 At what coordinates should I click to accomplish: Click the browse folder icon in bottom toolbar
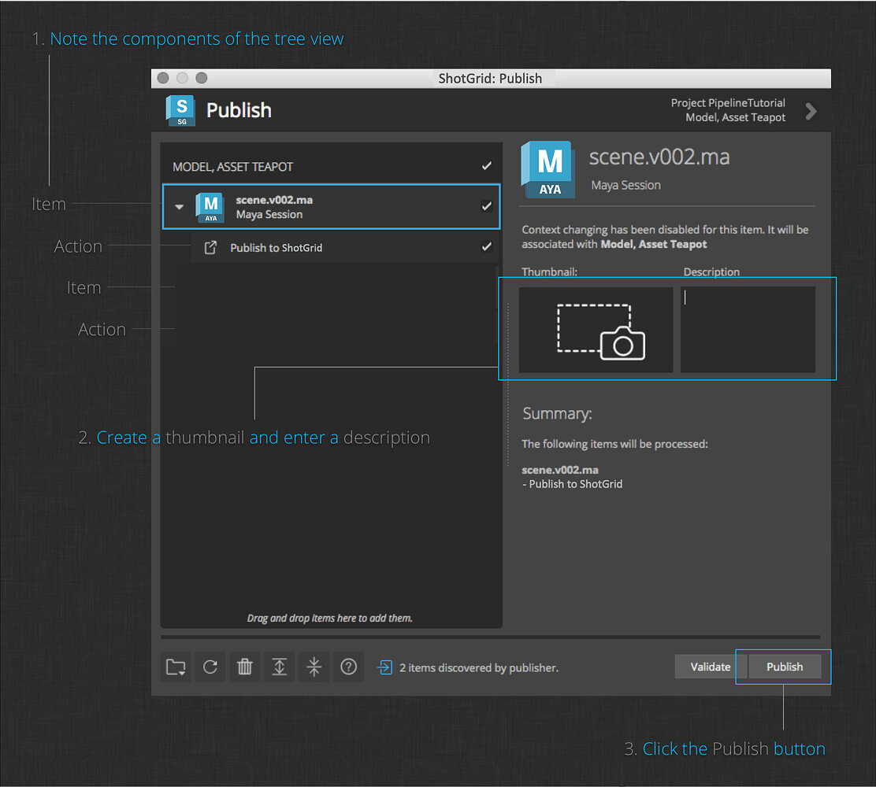click(x=176, y=667)
